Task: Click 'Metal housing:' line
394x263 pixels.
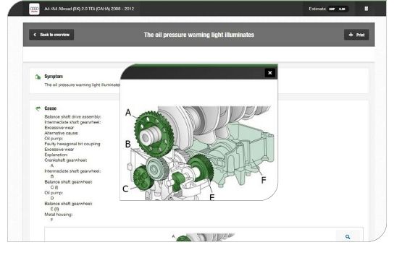Action: point(59,215)
